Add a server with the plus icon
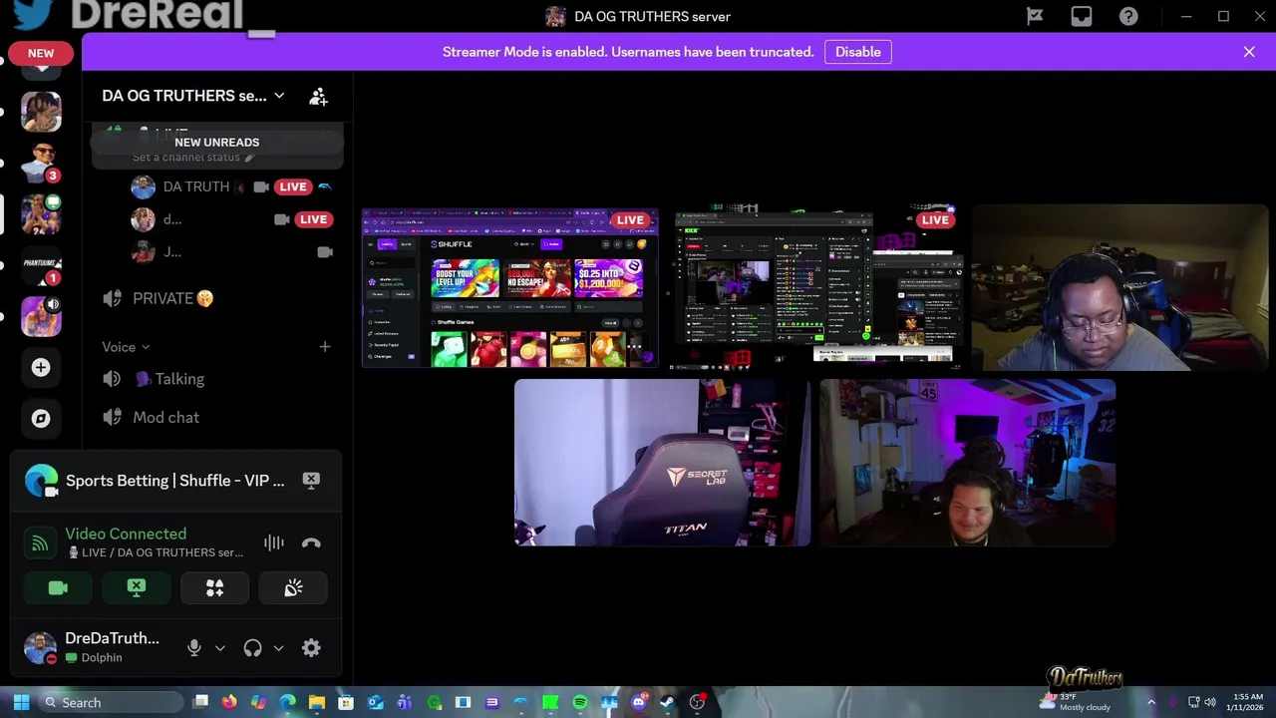Viewport: 1276px width, 718px height. [x=41, y=368]
